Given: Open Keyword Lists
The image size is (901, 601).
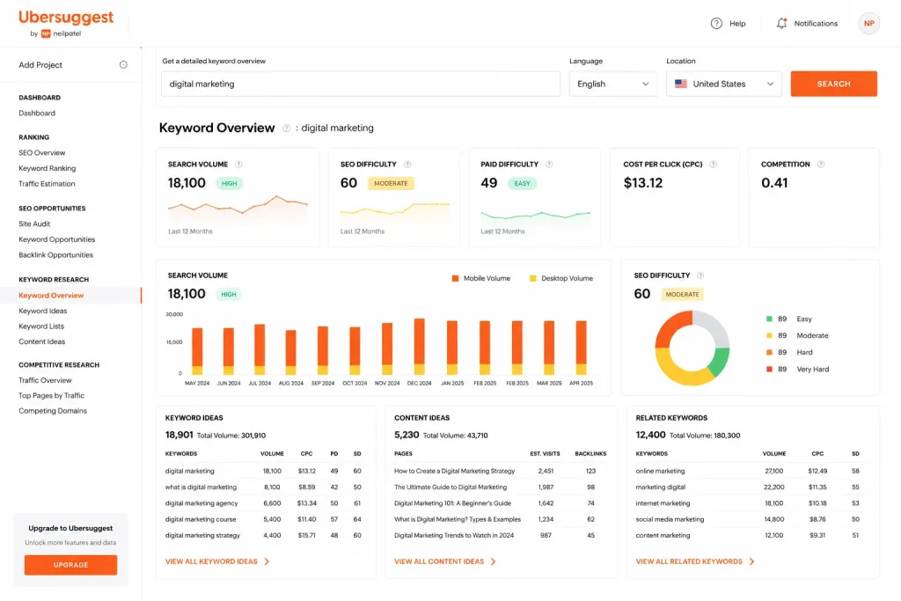Looking at the screenshot, I should click(41, 326).
